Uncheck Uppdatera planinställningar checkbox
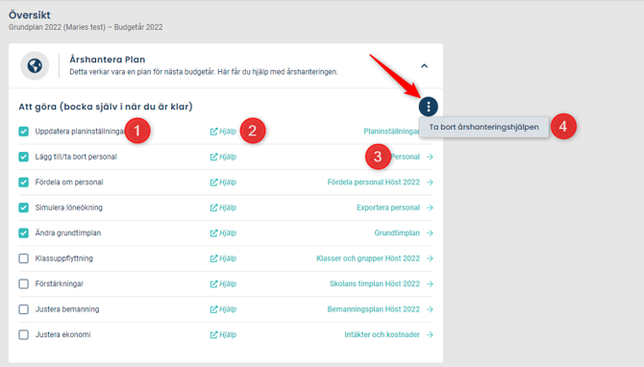The width and height of the screenshot is (644, 367). (23, 132)
